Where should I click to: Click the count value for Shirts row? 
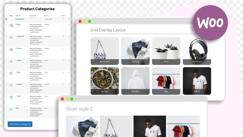click(x=63, y=72)
